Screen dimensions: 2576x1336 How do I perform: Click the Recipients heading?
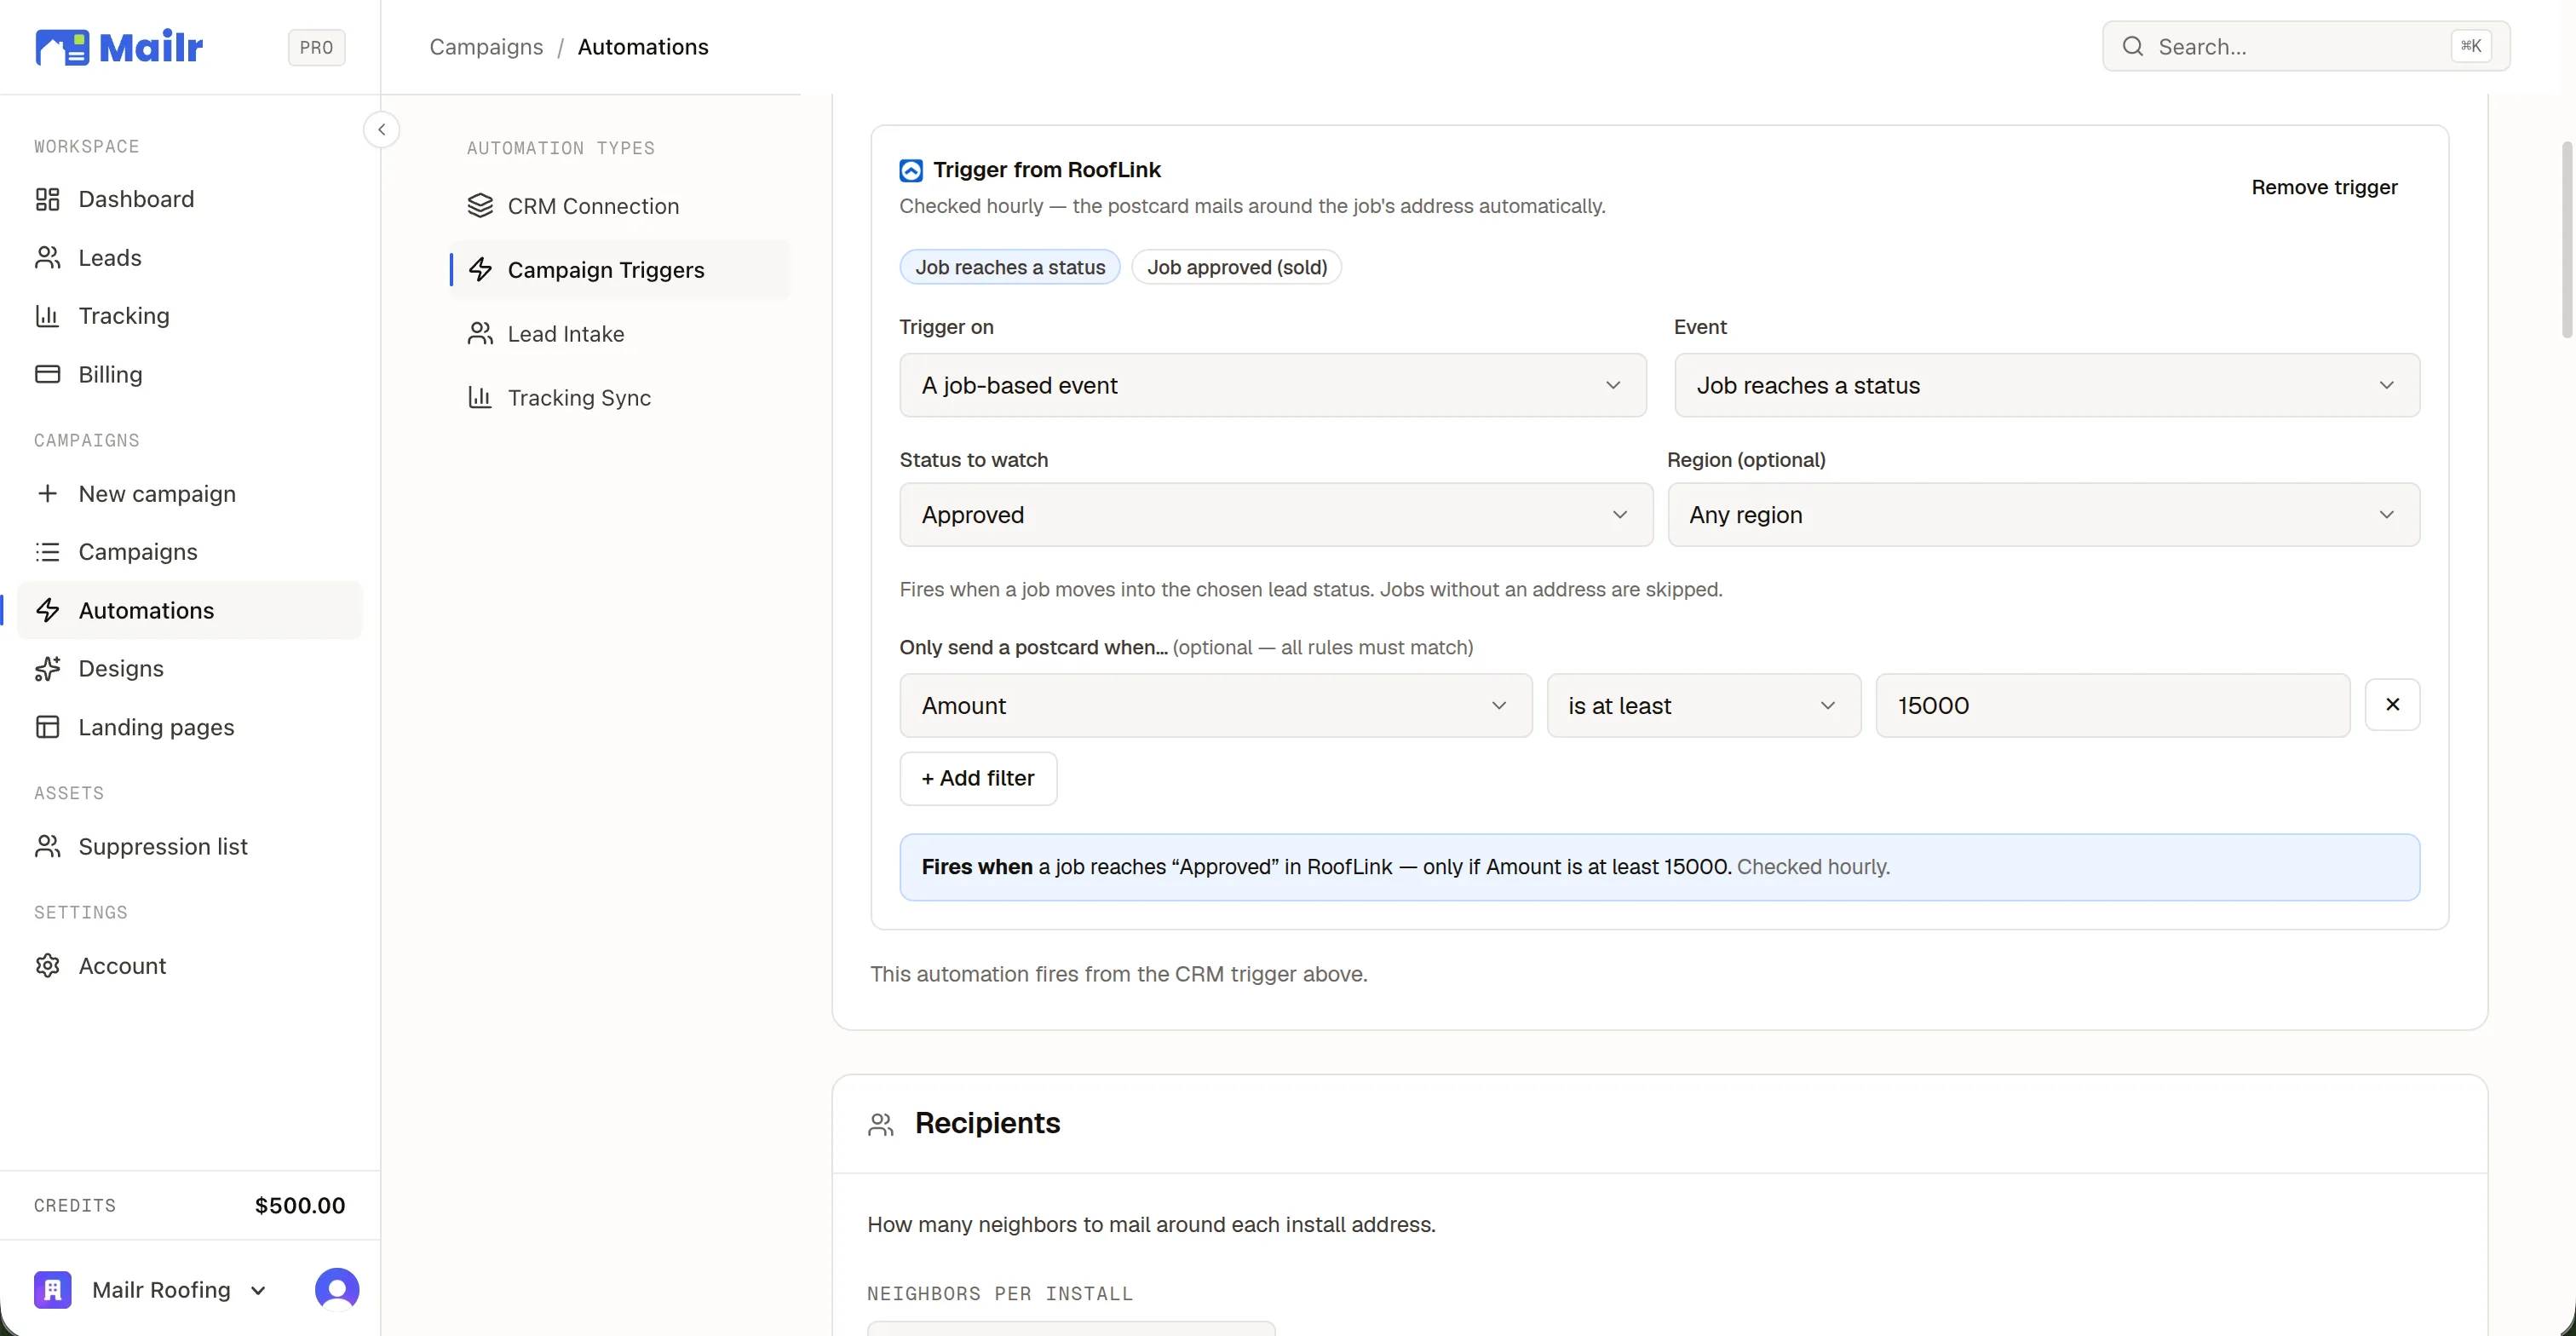(x=987, y=1123)
